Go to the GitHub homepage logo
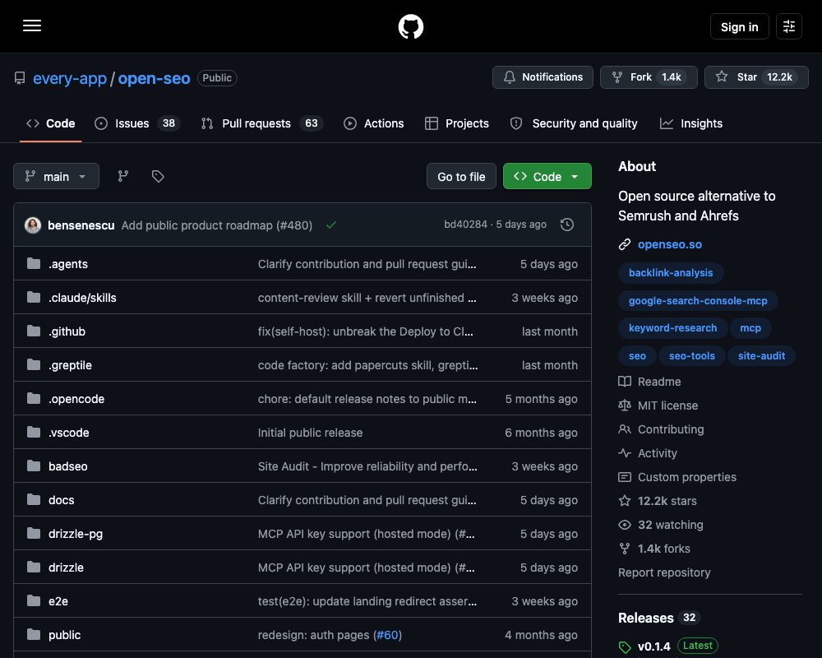The image size is (822, 658). 410,26
